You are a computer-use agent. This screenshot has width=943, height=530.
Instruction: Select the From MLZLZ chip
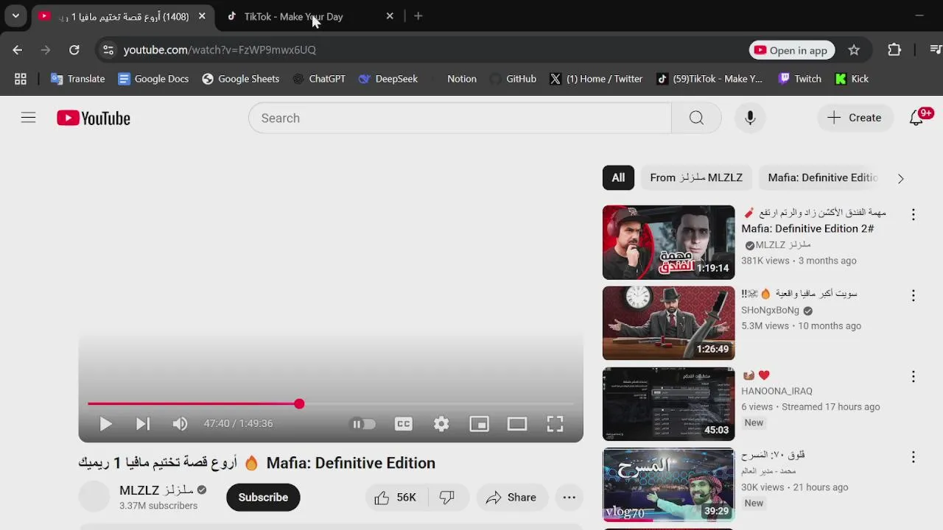pos(696,177)
